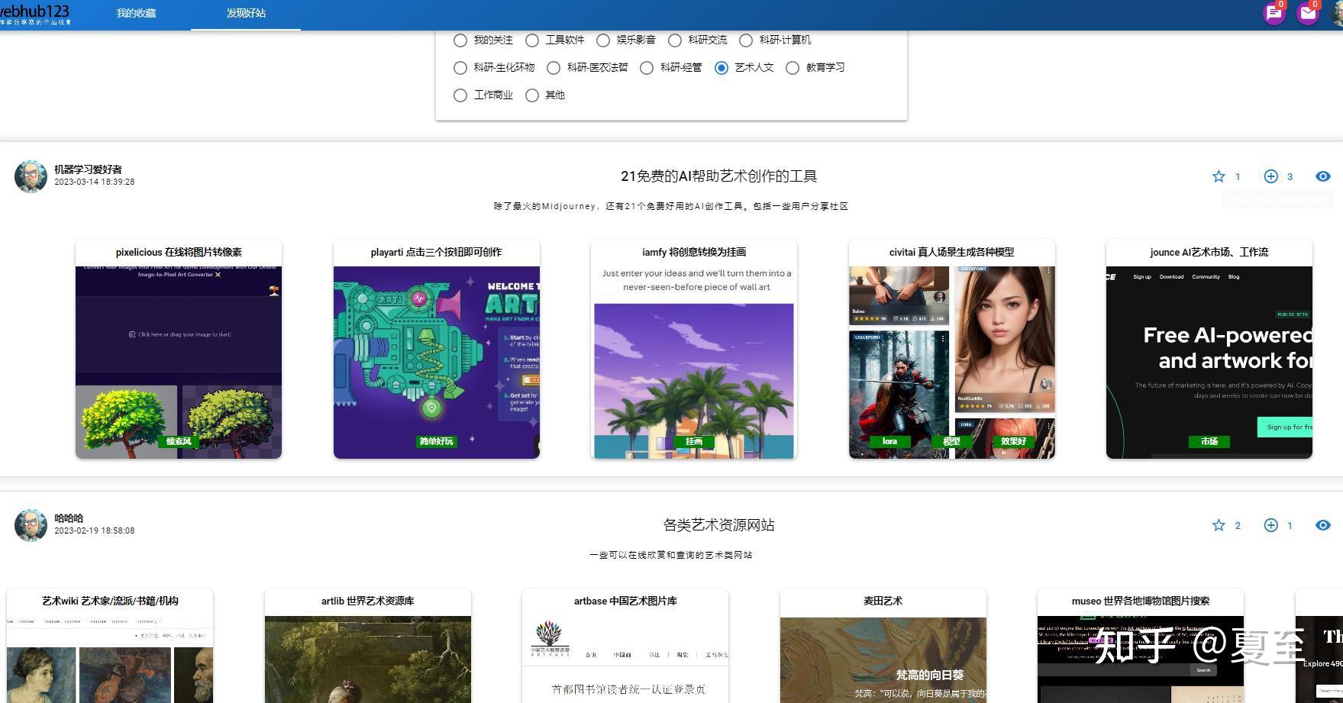Screen dimensions: 1343x703
Task: Select the 其他 category radio button
Action: 532,95
